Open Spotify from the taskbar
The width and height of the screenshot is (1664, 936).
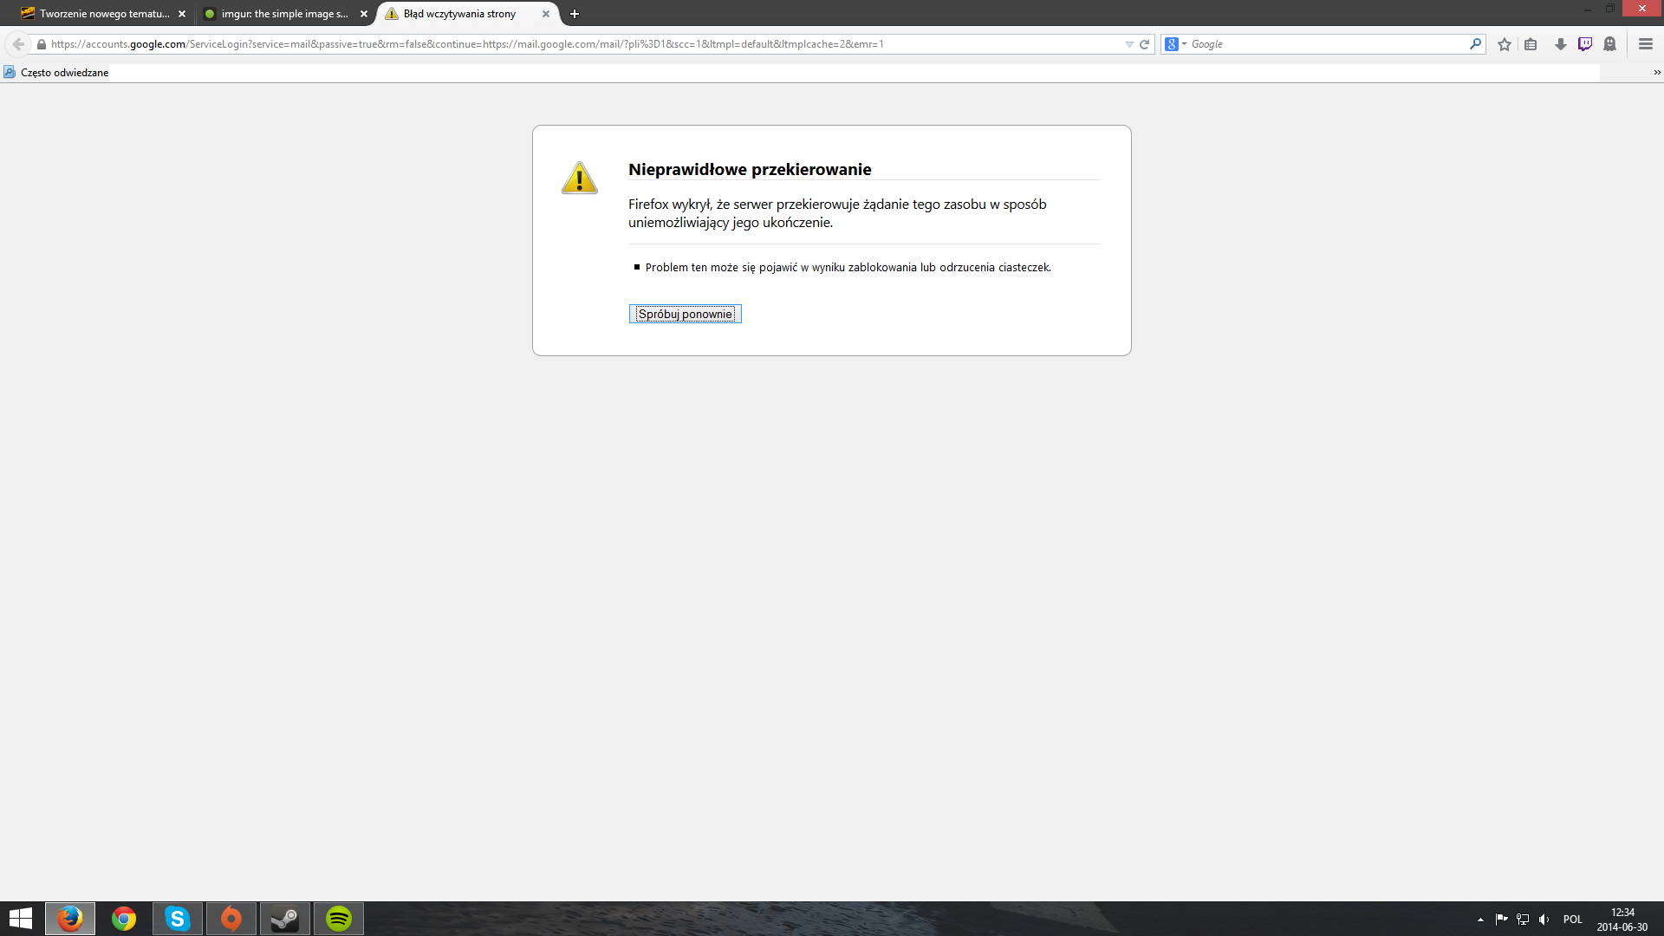[x=339, y=919]
